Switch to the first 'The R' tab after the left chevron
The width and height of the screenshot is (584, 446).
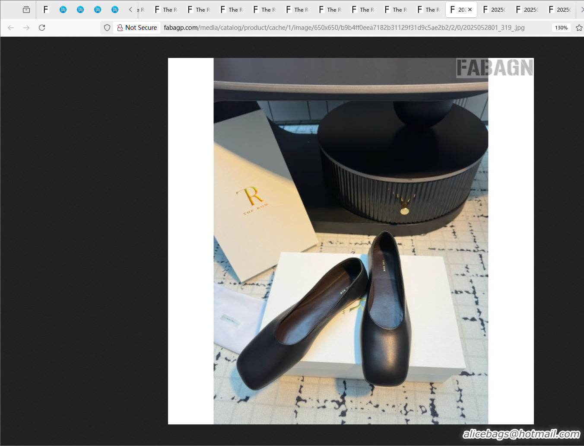[x=166, y=10]
